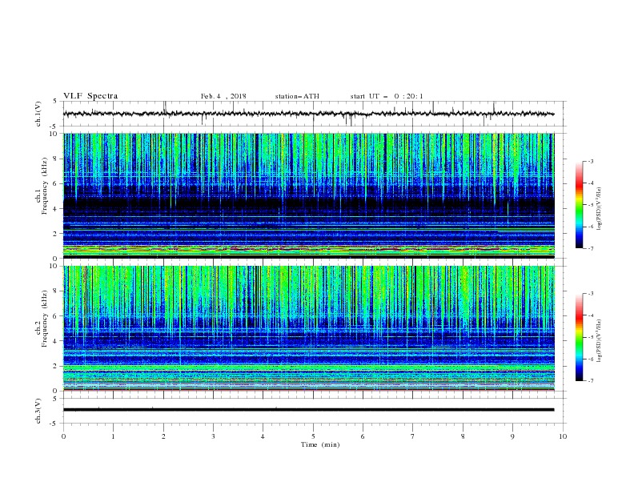Click the "-3" tick on ch.2 color bar

[590, 294]
